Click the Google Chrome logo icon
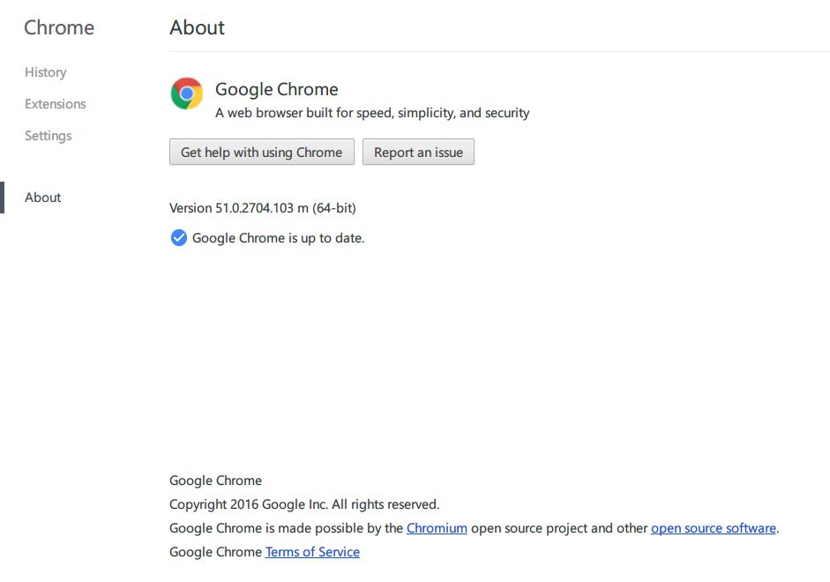Screen dimensions: 830x582 coord(186,93)
